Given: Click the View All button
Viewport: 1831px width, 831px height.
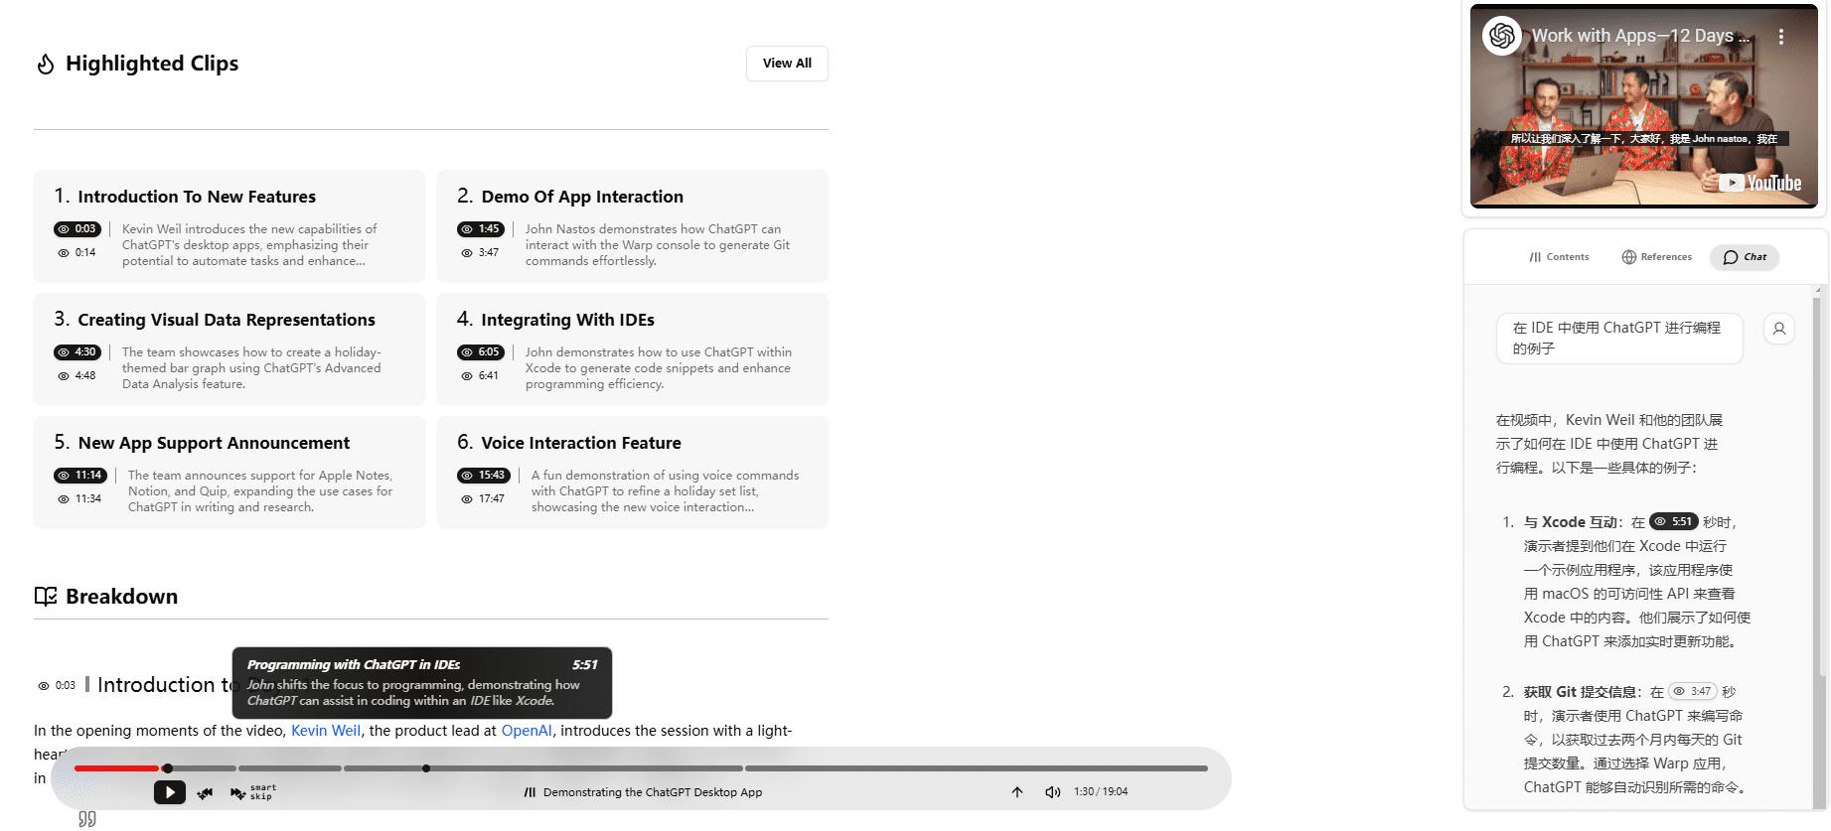Looking at the screenshot, I should pyautogui.click(x=787, y=64).
